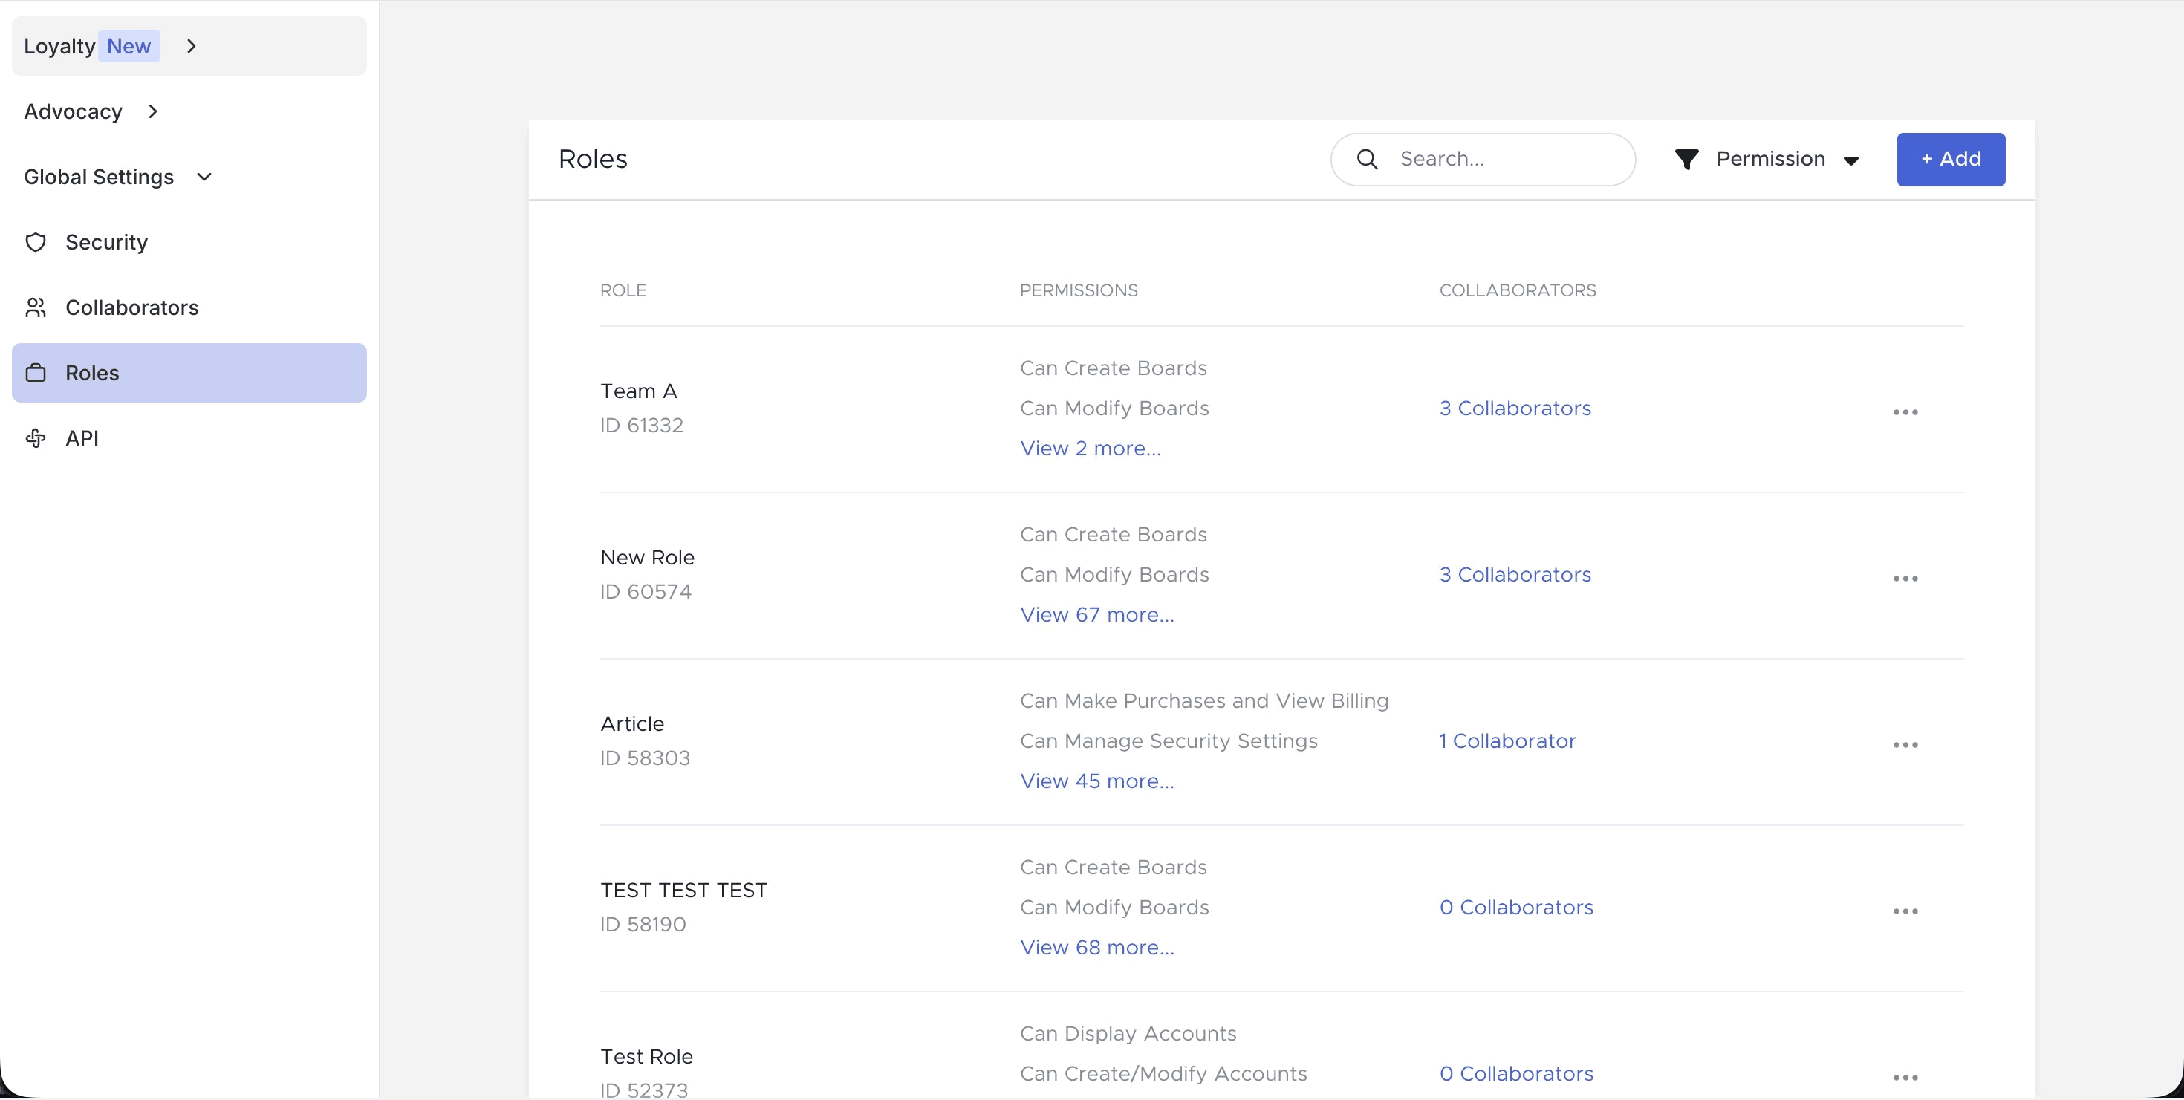The width and height of the screenshot is (2184, 1100).
Task: Collapse the Global Settings chevron
Action: pyautogui.click(x=204, y=177)
